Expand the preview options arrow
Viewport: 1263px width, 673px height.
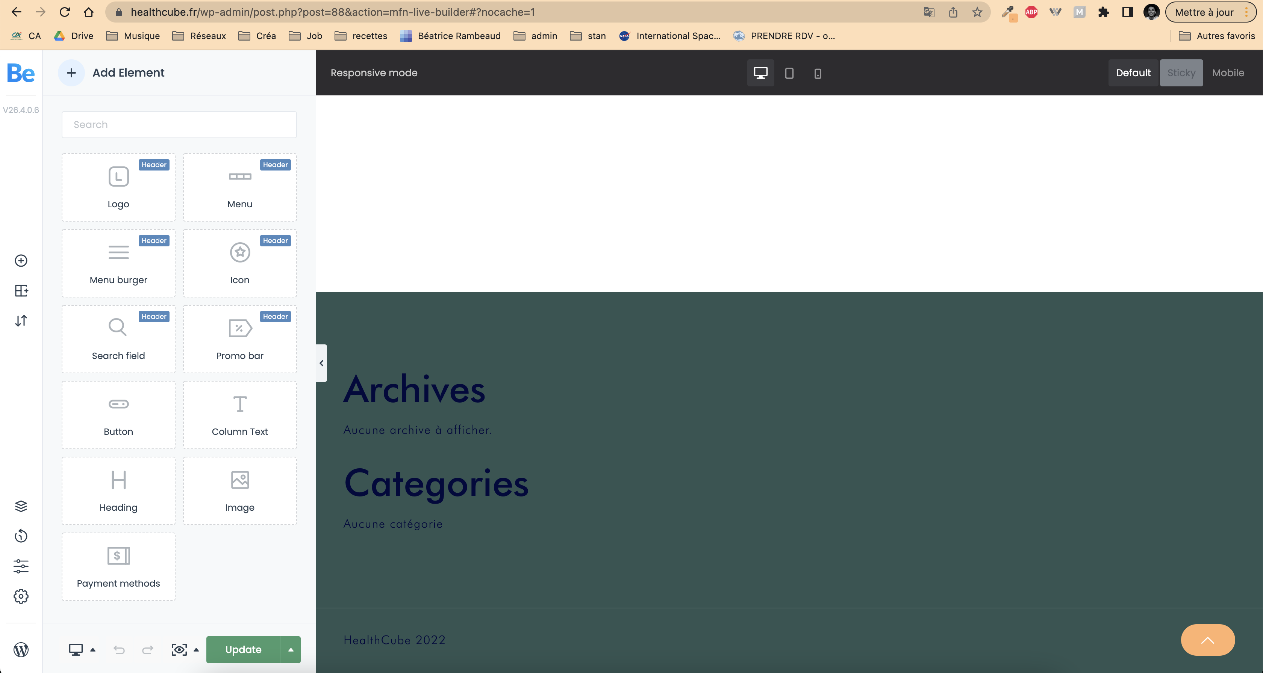point(196,650)
